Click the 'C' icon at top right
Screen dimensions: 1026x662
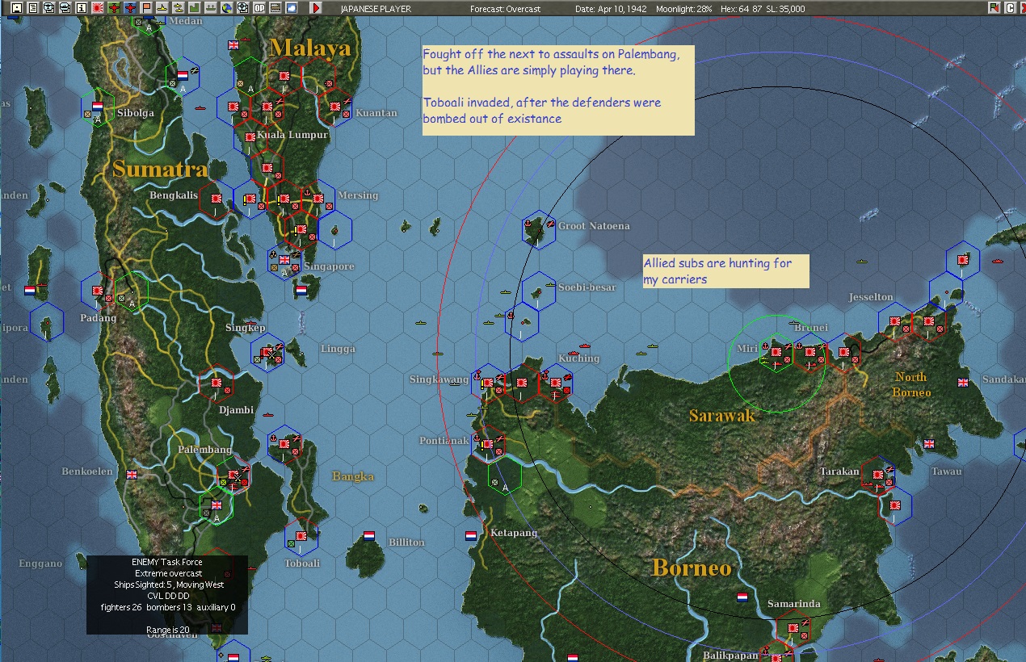[x=1010, y=8]
